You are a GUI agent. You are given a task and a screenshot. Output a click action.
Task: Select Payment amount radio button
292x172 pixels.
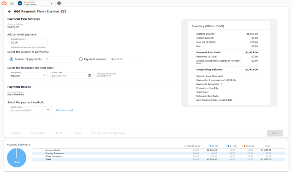[81, 59]
